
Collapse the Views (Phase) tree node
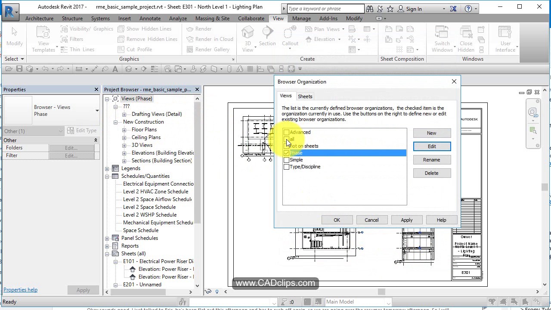click(107, 99)
